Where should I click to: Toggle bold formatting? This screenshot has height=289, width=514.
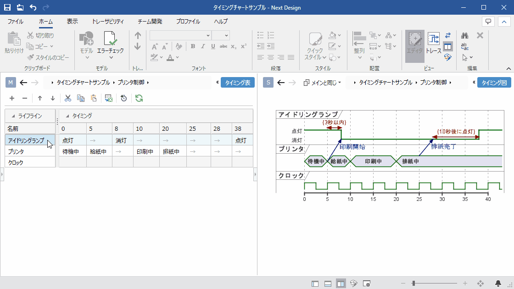pos(193,46)
